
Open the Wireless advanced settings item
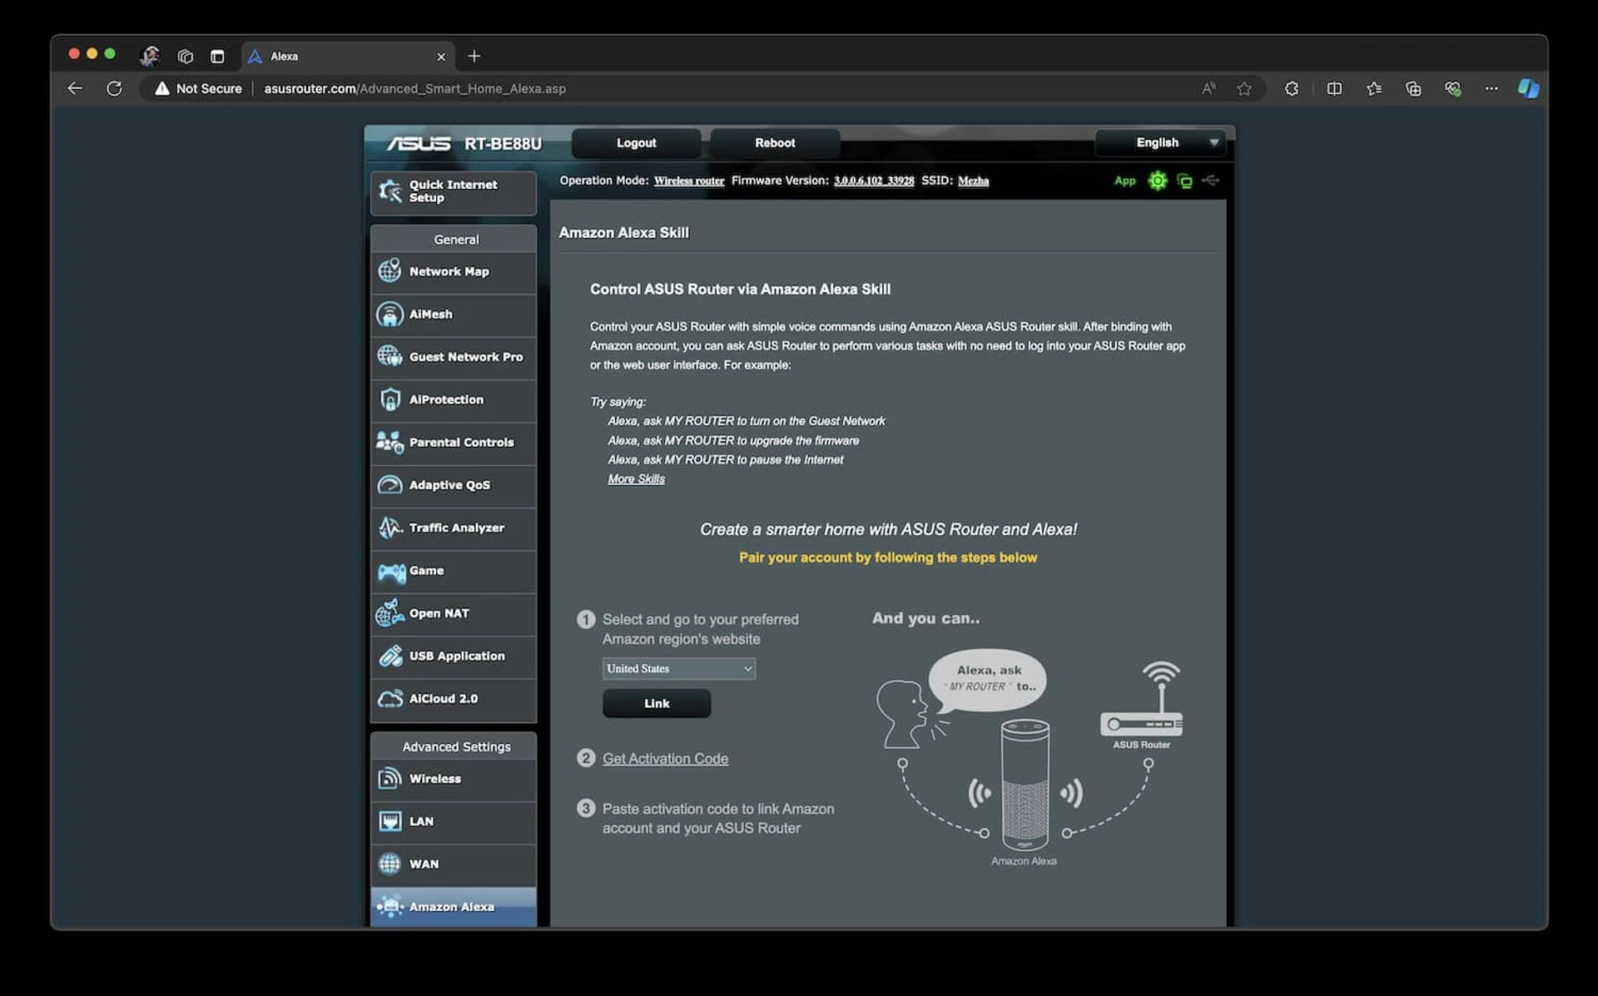coord(454,779)
